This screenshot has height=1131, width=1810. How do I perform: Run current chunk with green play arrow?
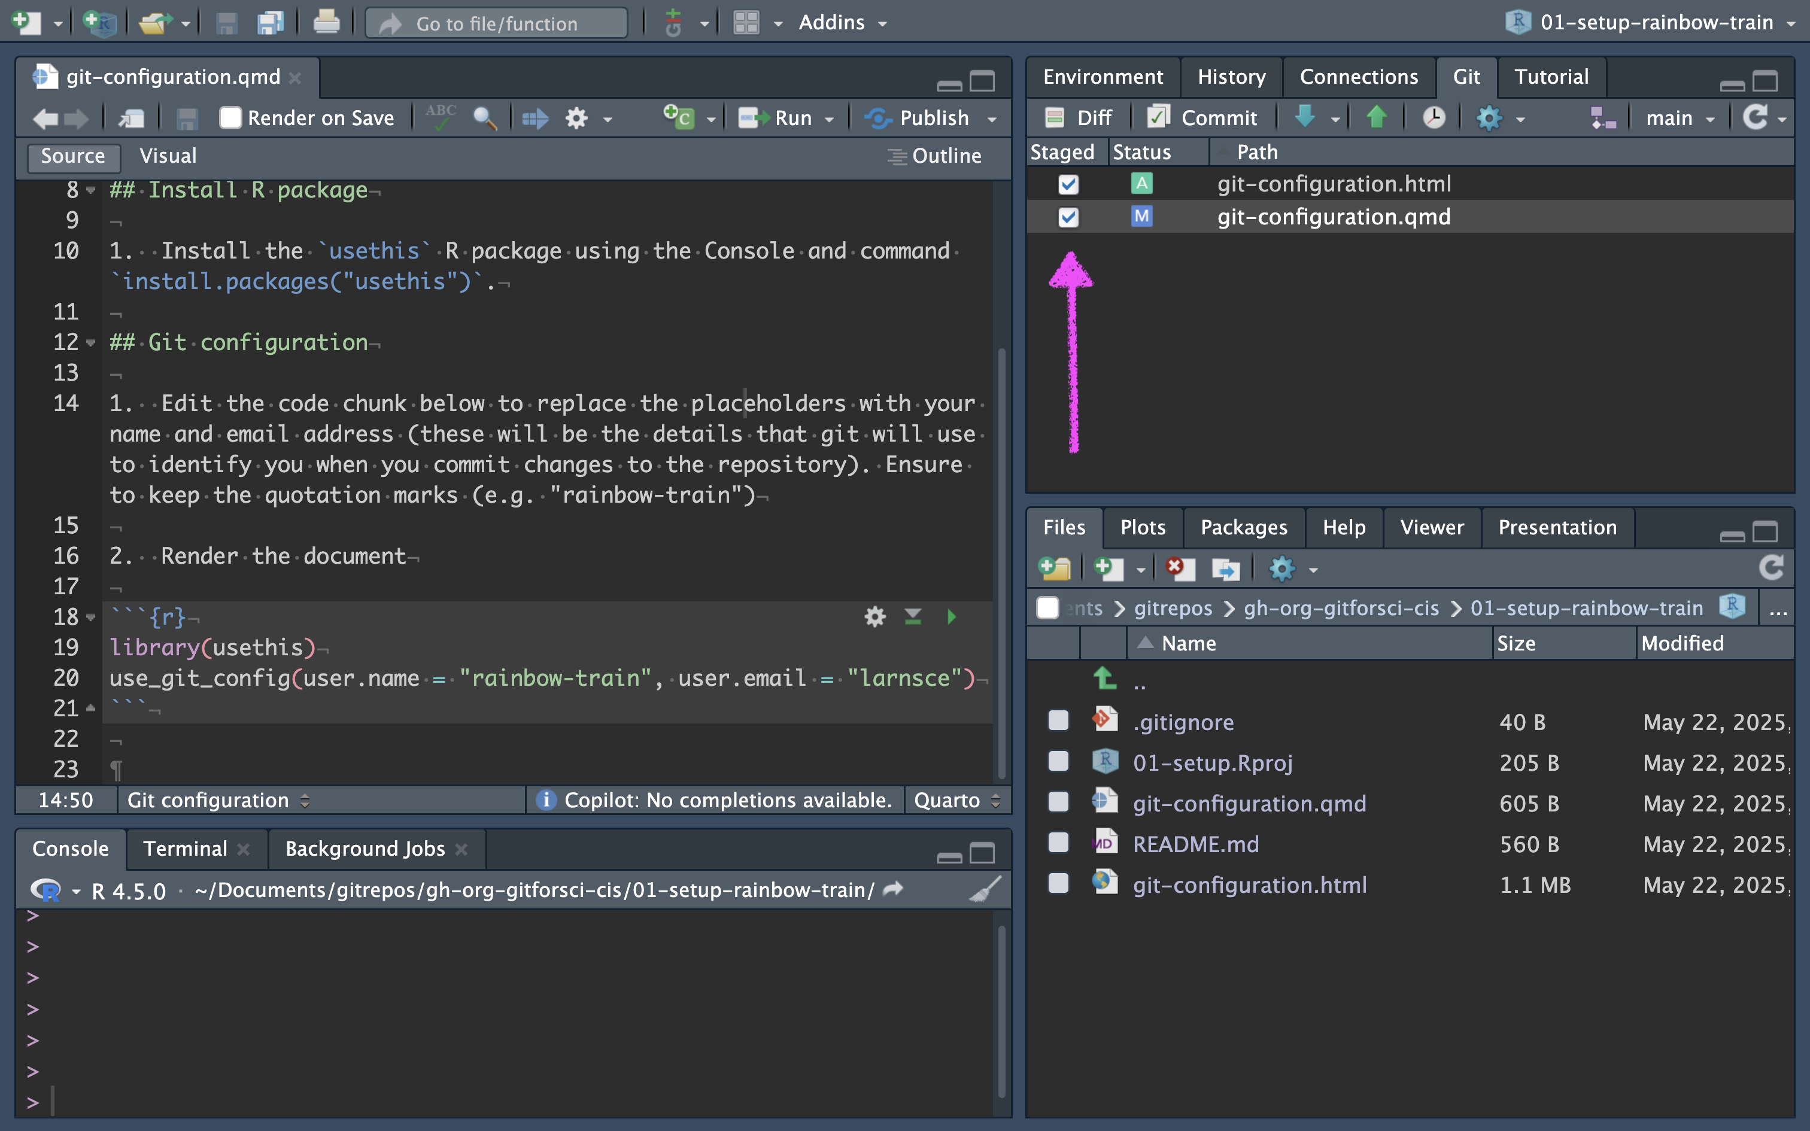(951, 617)
